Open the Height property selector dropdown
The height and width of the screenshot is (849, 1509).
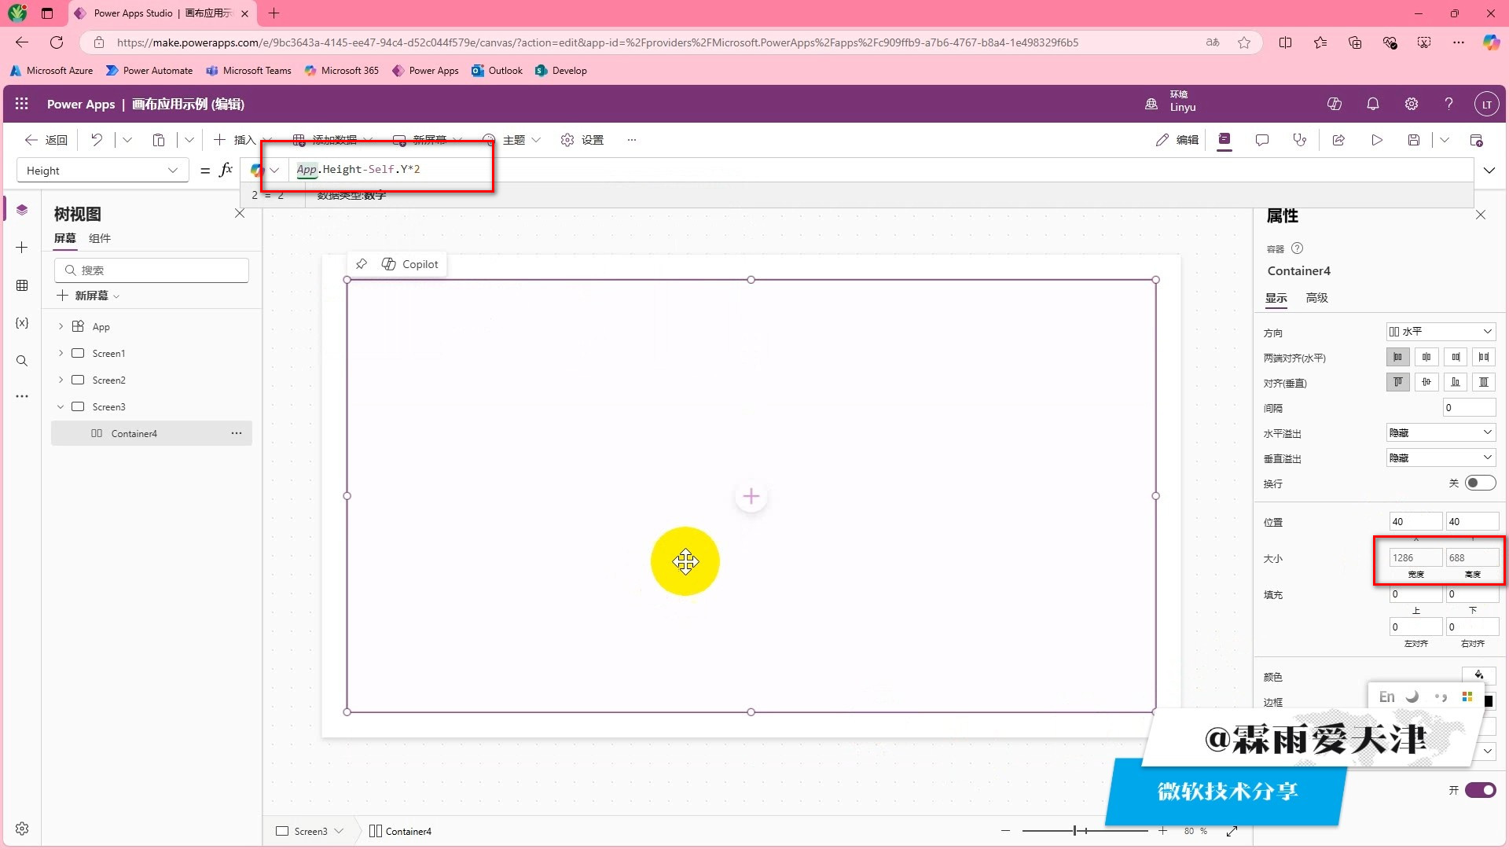(102, 171)
